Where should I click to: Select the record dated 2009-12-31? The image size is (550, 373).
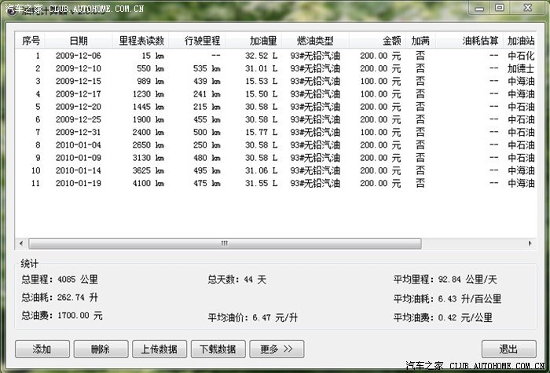pos(78,132)
